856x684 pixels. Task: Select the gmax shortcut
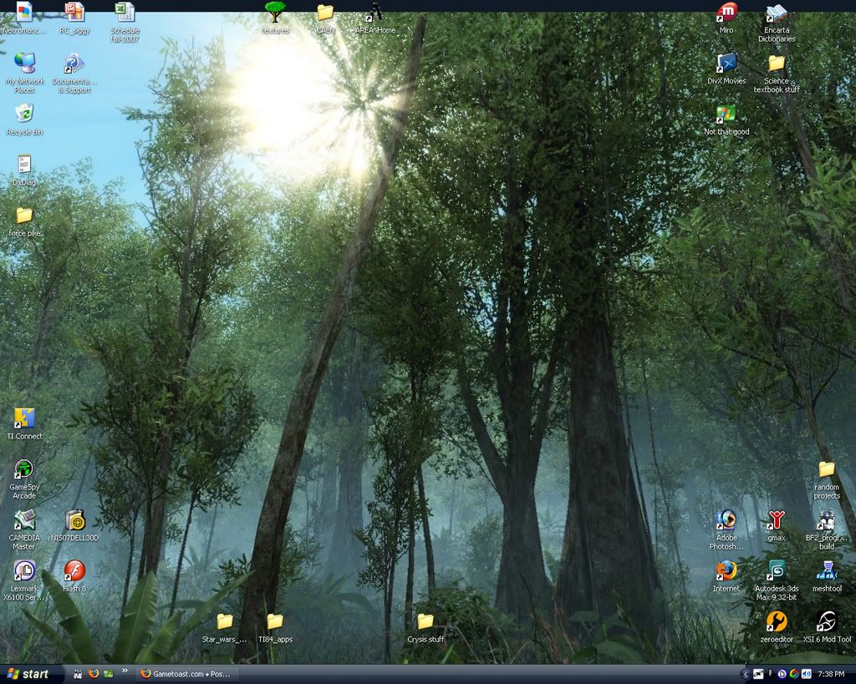coord(777,525)
